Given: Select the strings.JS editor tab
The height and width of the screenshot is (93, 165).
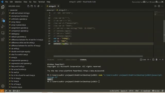Looking at the screenshot, I should [x=52, y=6].
